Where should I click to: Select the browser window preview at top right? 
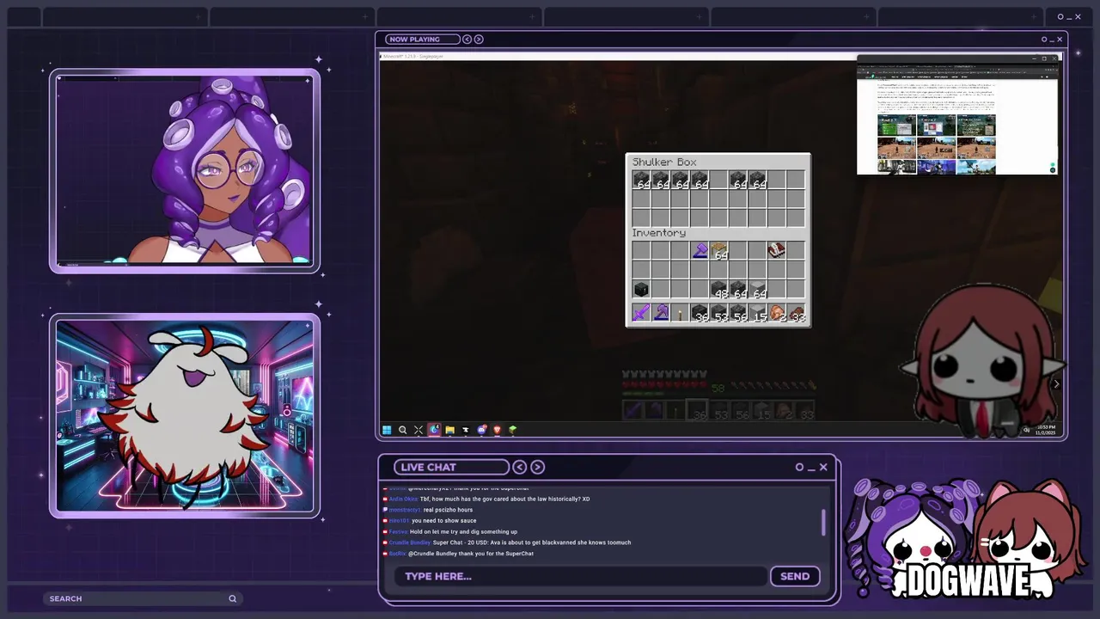[x=957, y=114]
